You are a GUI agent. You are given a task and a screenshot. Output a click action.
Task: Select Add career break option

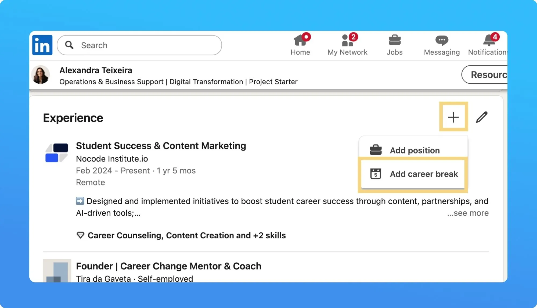(x=413, y=174)
